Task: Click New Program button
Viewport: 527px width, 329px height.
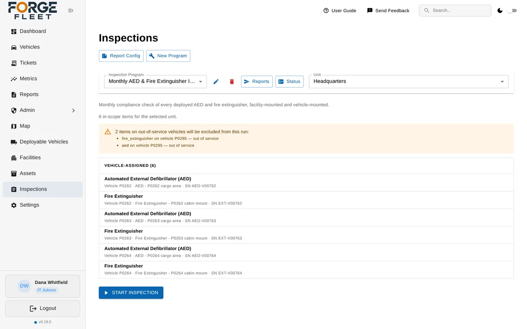Action: click(x=168, y=56)
